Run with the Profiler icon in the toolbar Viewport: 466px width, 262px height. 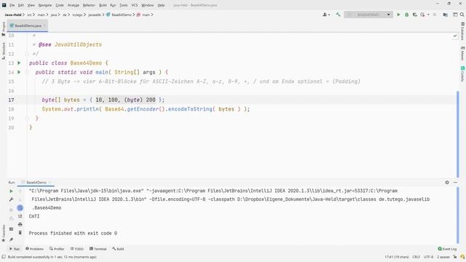click(x=422, y=15)
